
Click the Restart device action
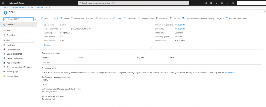[x=118, y=18]
